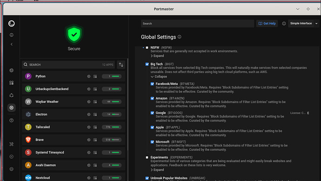This screenshot has width=321, height=181.
Task: Click the Electron app icon
Action: (x=28, y=114)
